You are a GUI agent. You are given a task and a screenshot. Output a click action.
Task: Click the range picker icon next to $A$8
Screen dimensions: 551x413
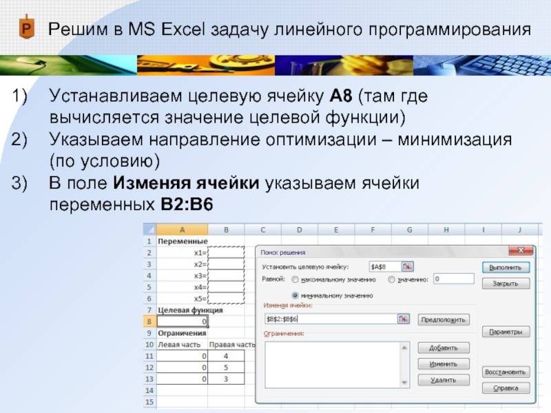click(x=407, y=266)
